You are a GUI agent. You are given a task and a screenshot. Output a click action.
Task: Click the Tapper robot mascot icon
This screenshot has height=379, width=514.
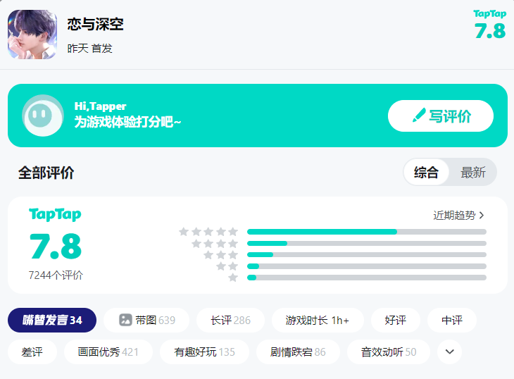point(42,116)
